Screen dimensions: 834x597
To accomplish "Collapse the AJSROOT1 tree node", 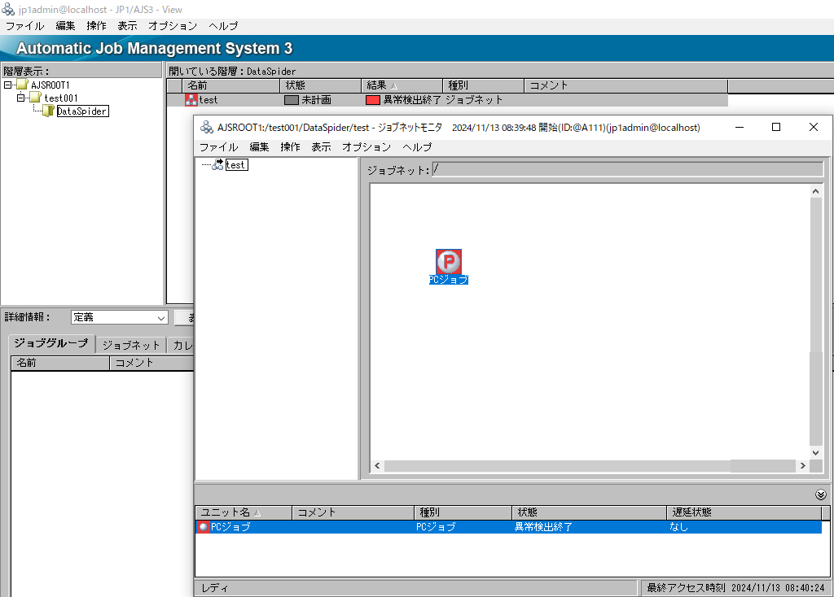I will pos(7,85).
